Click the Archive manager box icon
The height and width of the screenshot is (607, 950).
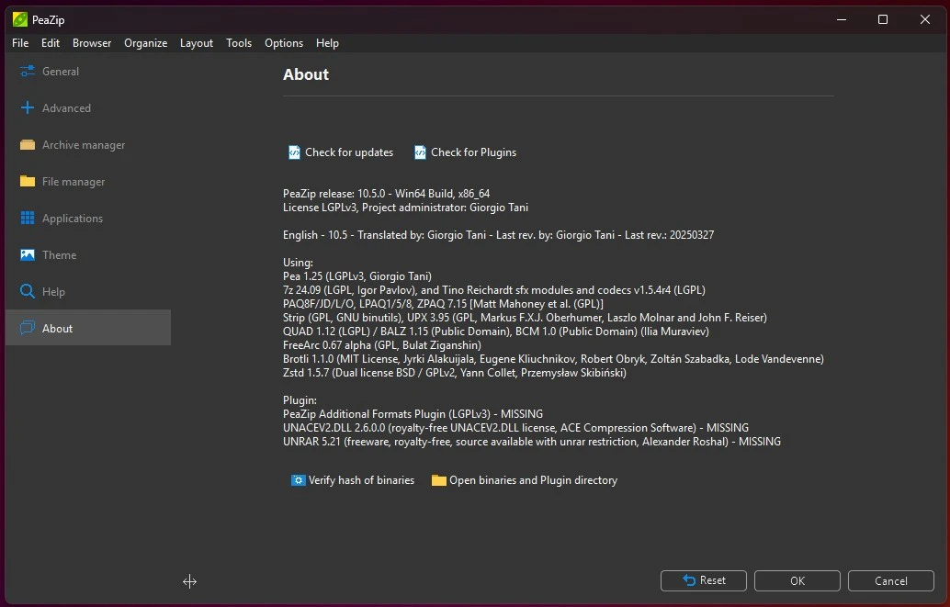tap(28, 145)
